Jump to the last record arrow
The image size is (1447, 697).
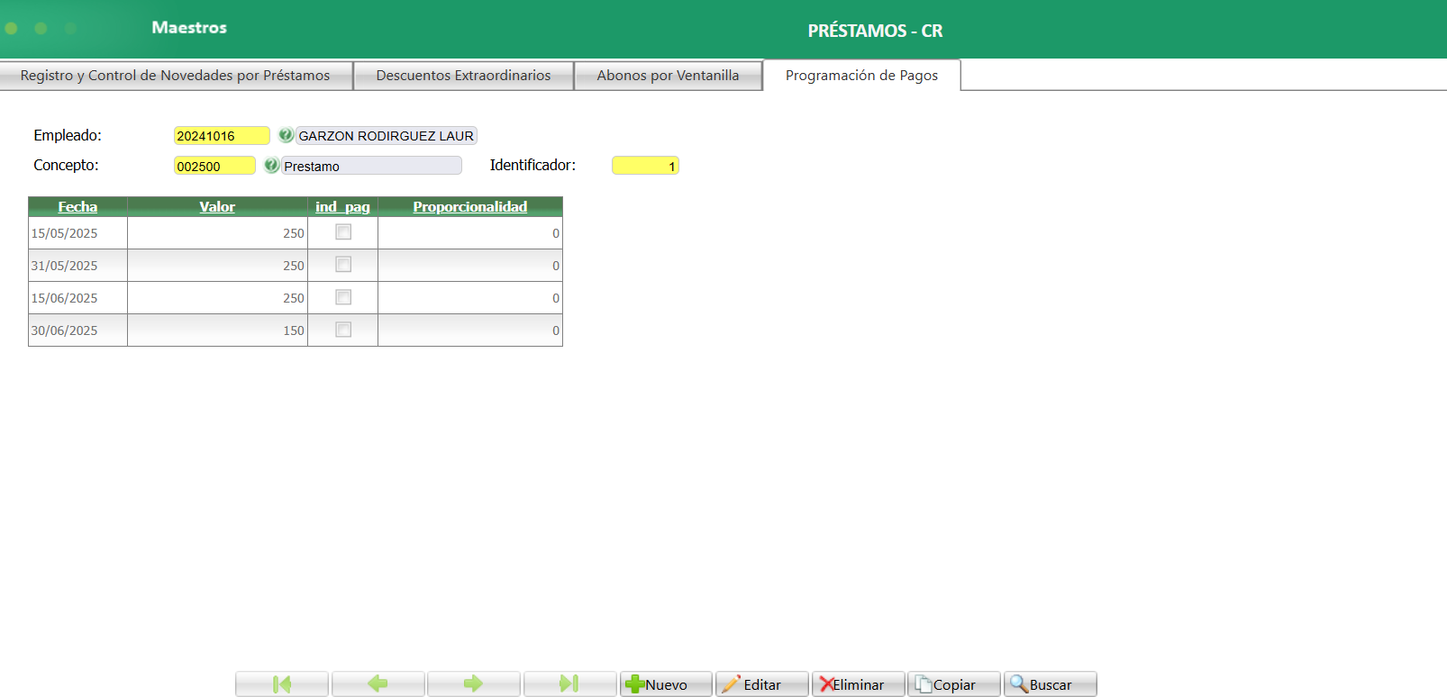click(570, 684)
